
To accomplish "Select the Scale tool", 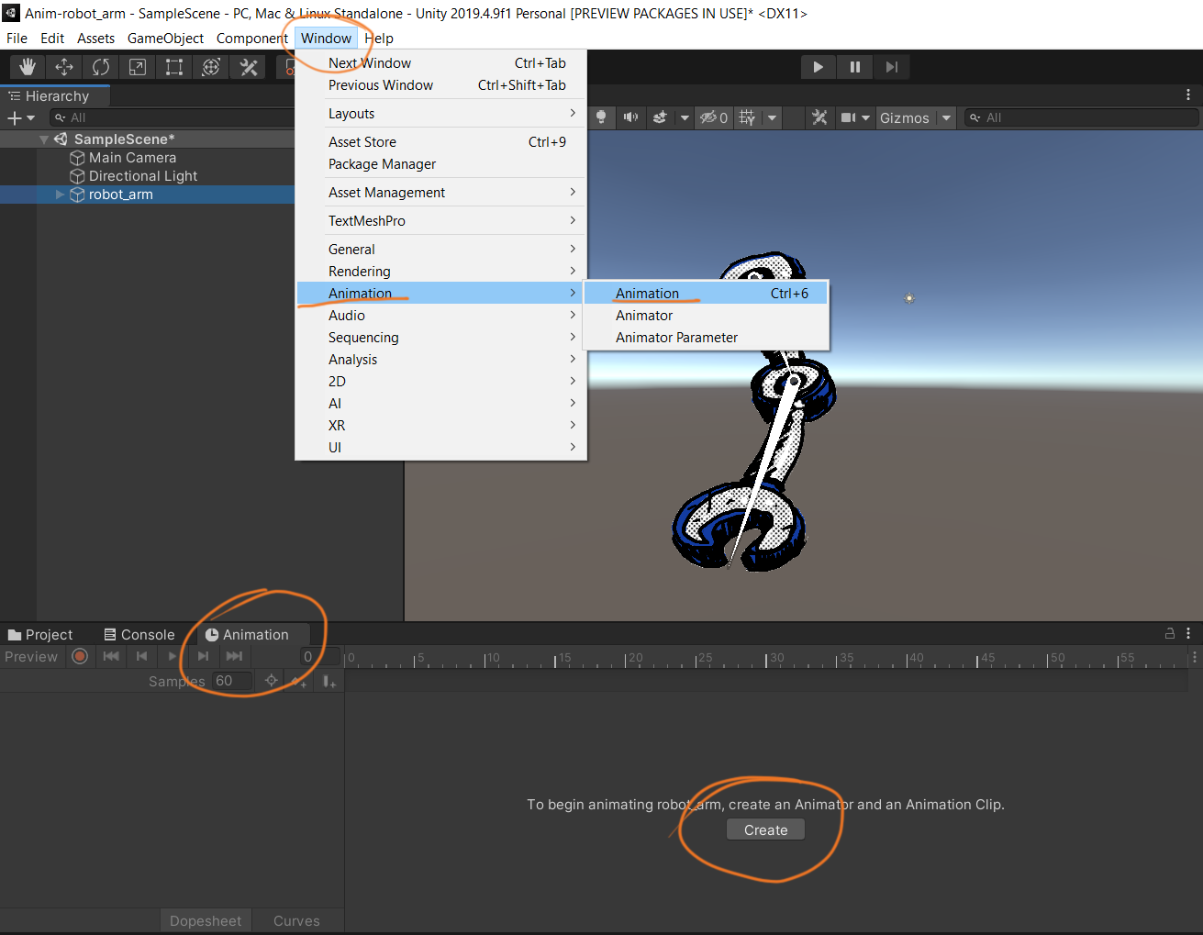I will click(x=138, y=67).
